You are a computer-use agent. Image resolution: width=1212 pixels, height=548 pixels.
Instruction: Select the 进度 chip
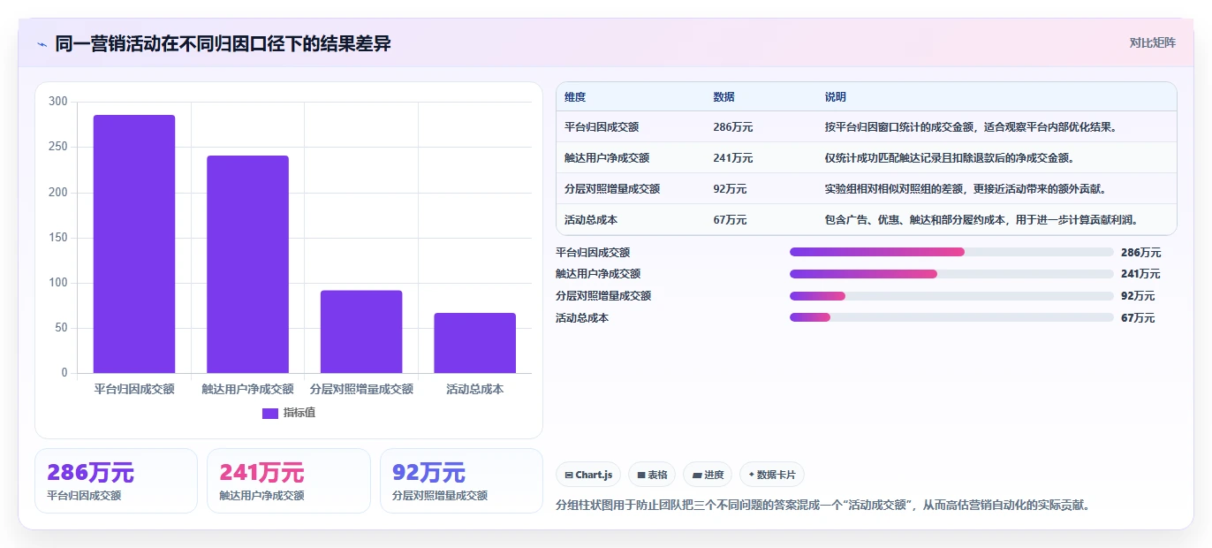[708, 475]
